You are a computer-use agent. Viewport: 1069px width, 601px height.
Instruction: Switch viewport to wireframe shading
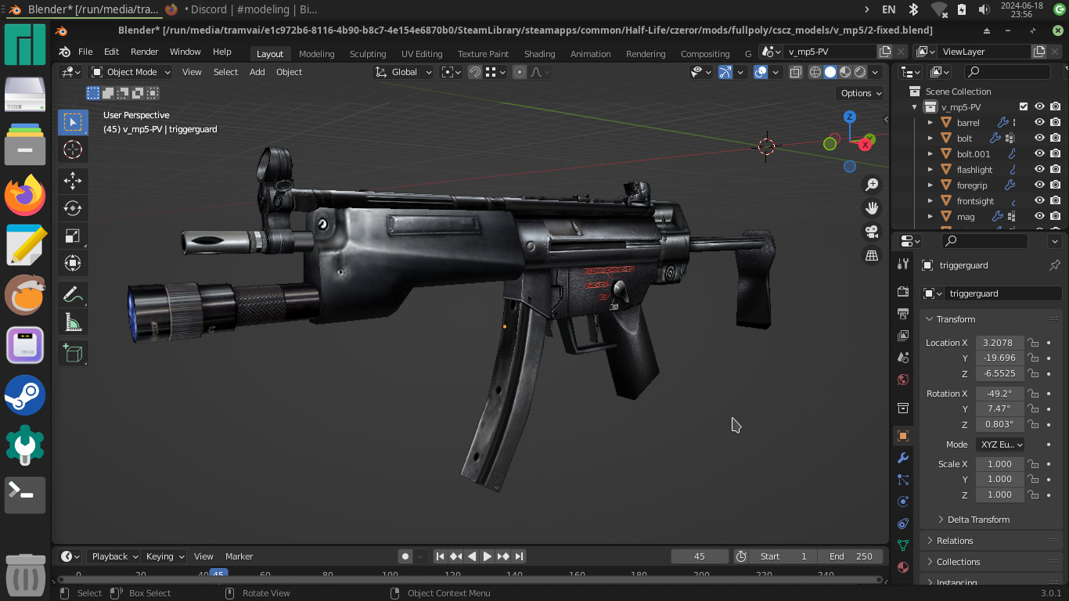tap(815, 71)
